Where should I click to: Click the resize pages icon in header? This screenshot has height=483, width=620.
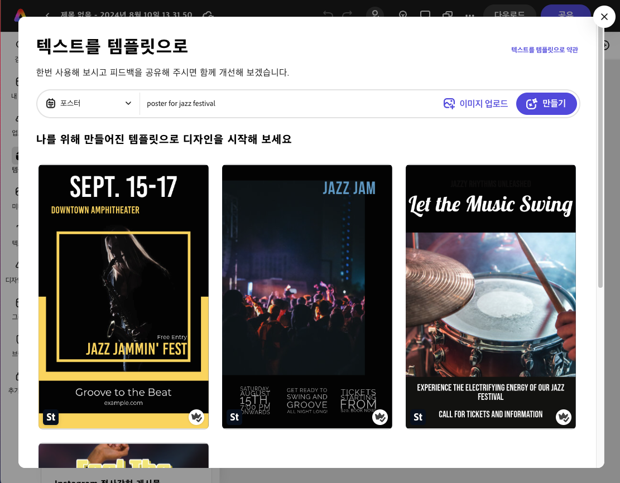[448, 15]
